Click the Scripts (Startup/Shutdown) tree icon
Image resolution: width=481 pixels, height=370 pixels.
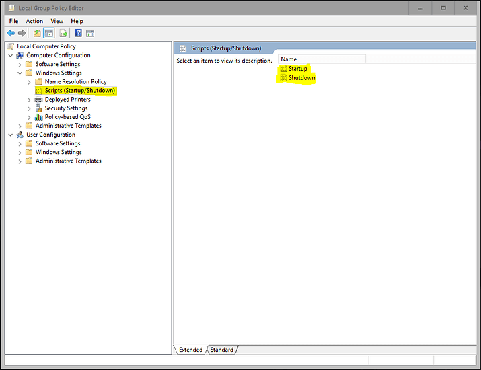click(38, 91)
